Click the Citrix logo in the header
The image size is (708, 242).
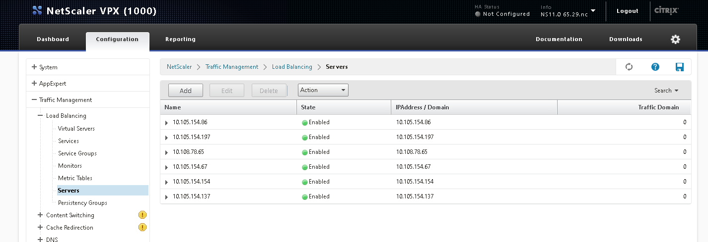click(666, 10)
